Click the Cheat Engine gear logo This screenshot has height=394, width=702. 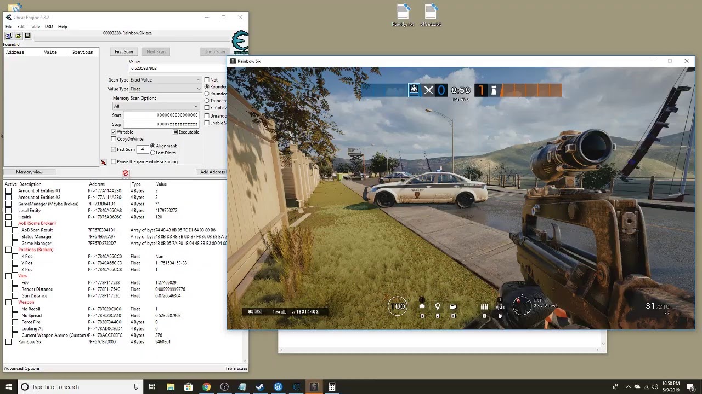click(240, 43)
